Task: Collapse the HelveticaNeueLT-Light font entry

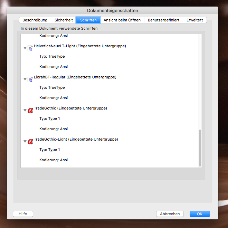Action: [25, 48]
